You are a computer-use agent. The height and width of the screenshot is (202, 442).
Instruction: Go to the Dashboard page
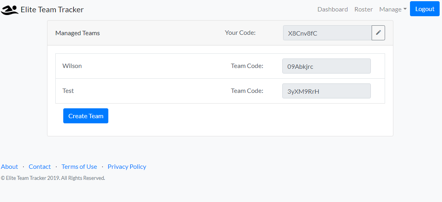[332, 9]
